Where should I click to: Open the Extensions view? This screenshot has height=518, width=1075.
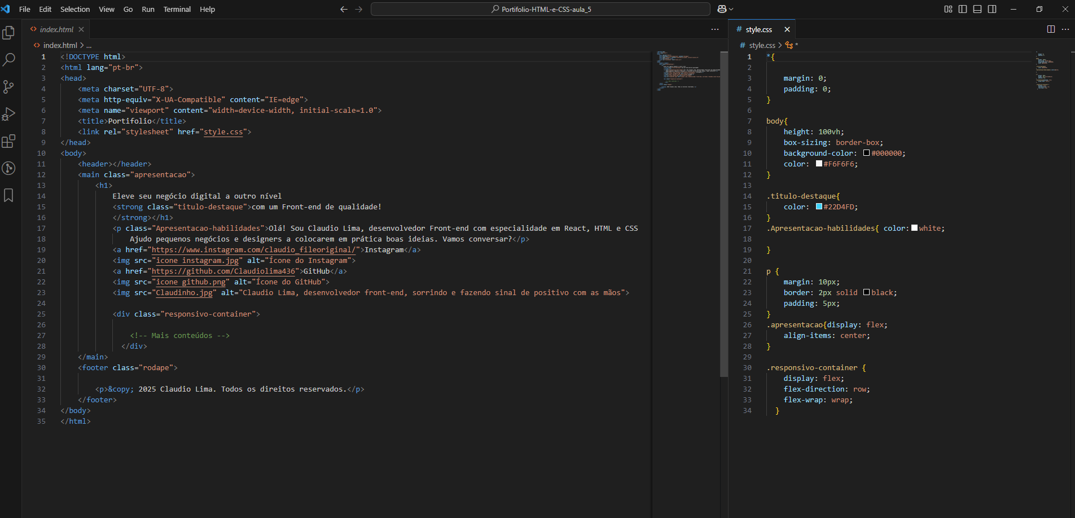8,141
